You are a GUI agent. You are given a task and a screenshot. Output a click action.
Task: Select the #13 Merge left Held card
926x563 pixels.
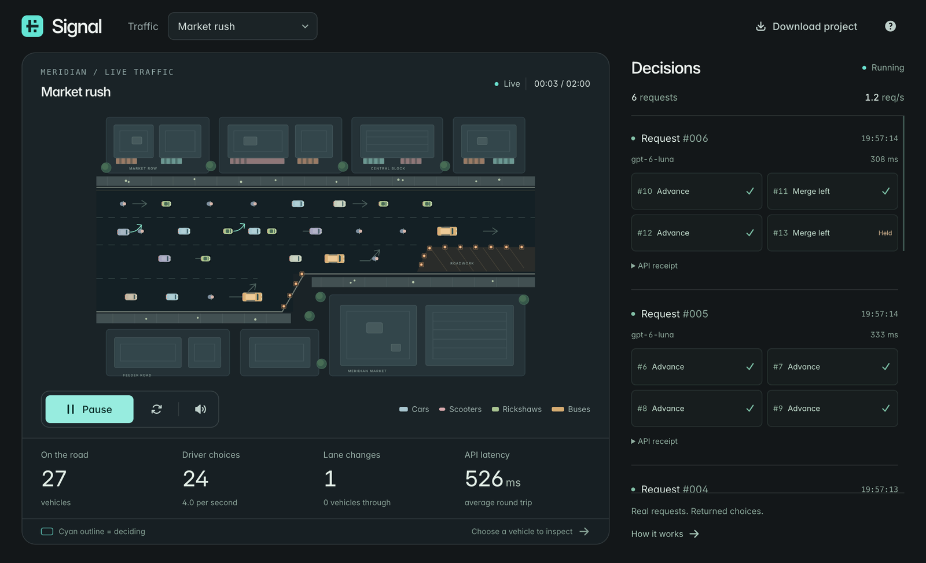coord(832,233)
